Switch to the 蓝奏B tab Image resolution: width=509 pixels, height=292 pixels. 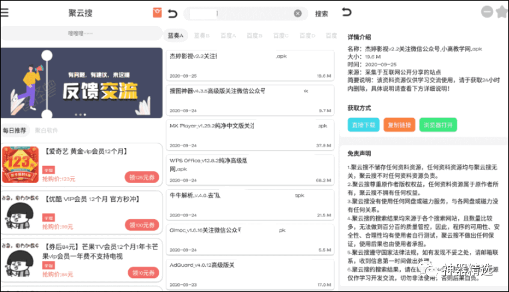tap(201, 36)
